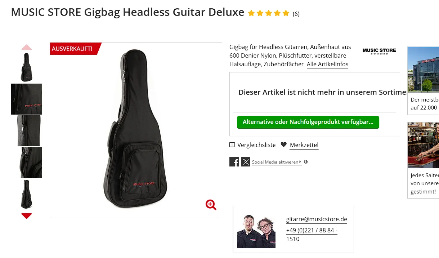The image size is (439, 258).
Task: Open the review count (6) link
Action: (296, 14)
